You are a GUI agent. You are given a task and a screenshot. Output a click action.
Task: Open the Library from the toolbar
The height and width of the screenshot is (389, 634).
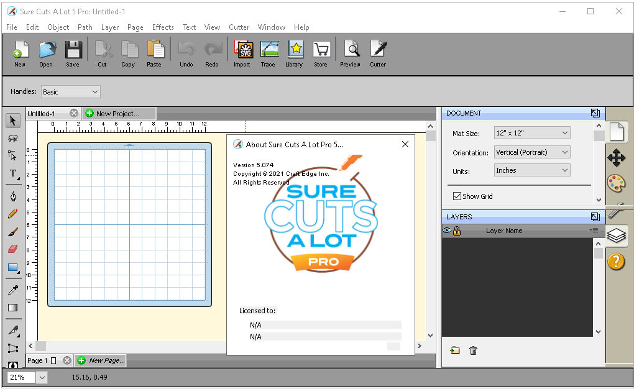point(294,53)
